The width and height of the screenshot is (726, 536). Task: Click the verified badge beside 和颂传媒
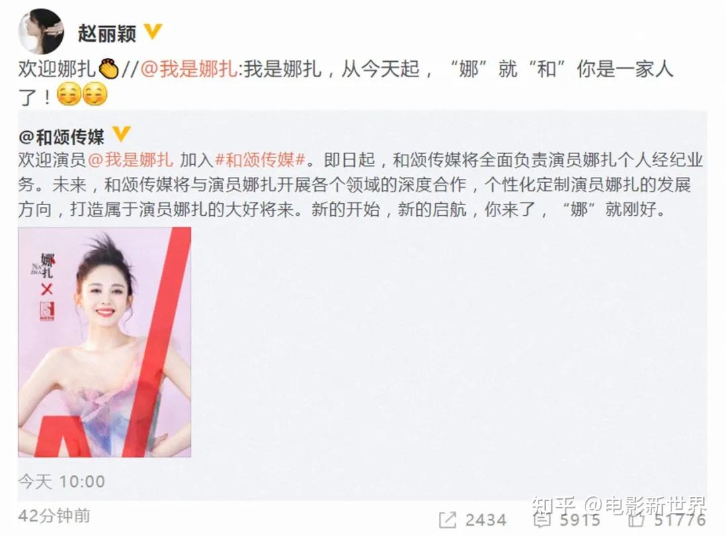121,134
